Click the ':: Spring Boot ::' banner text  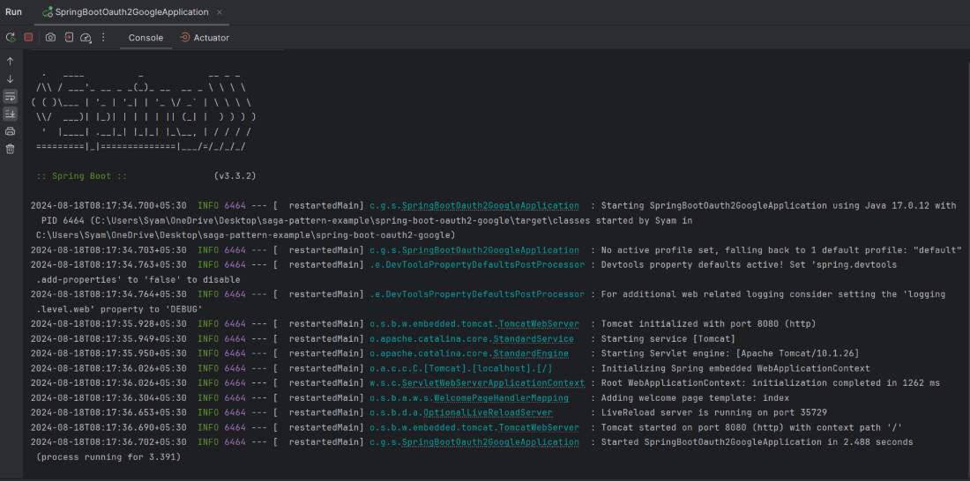(x=82, y=176)
